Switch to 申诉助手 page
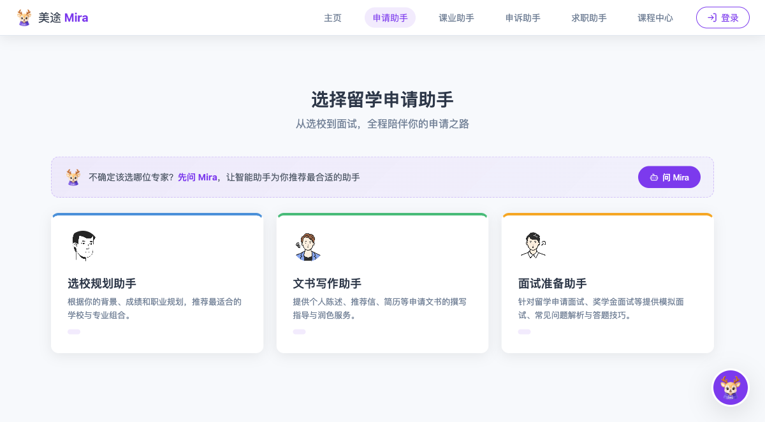 tap(523, 18)
